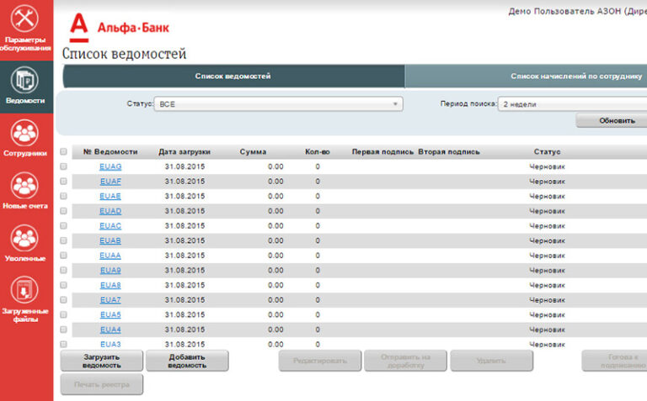Sort by Дата загрузки column header

(x=184, y=152)
